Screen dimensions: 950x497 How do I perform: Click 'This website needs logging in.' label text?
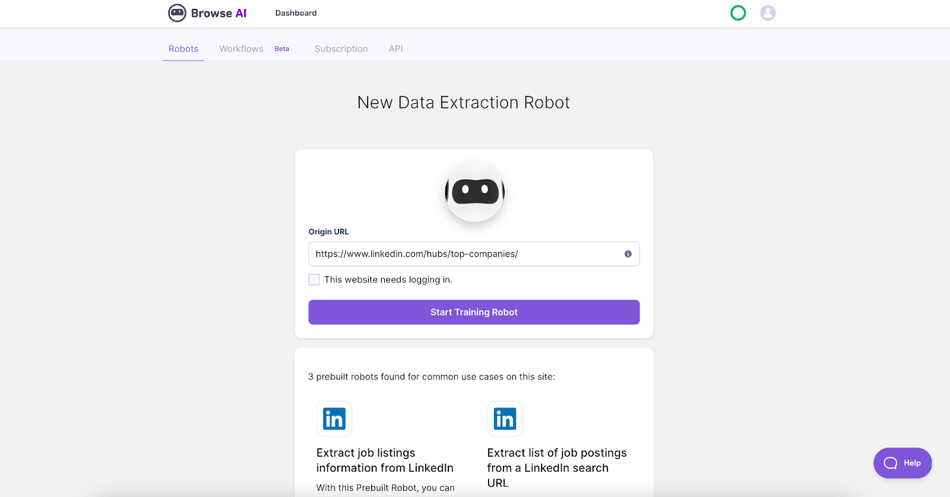coord(388,279)
